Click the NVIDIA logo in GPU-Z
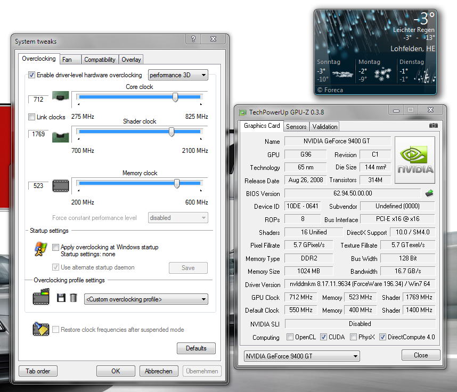The width and height of the screenshot is (457, 392). 415,160
